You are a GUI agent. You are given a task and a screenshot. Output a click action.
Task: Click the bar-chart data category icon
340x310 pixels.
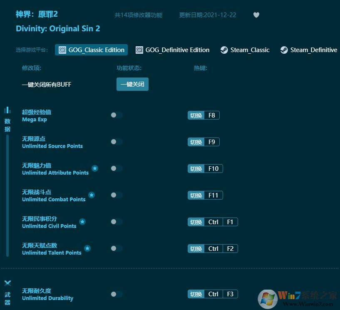7,110
